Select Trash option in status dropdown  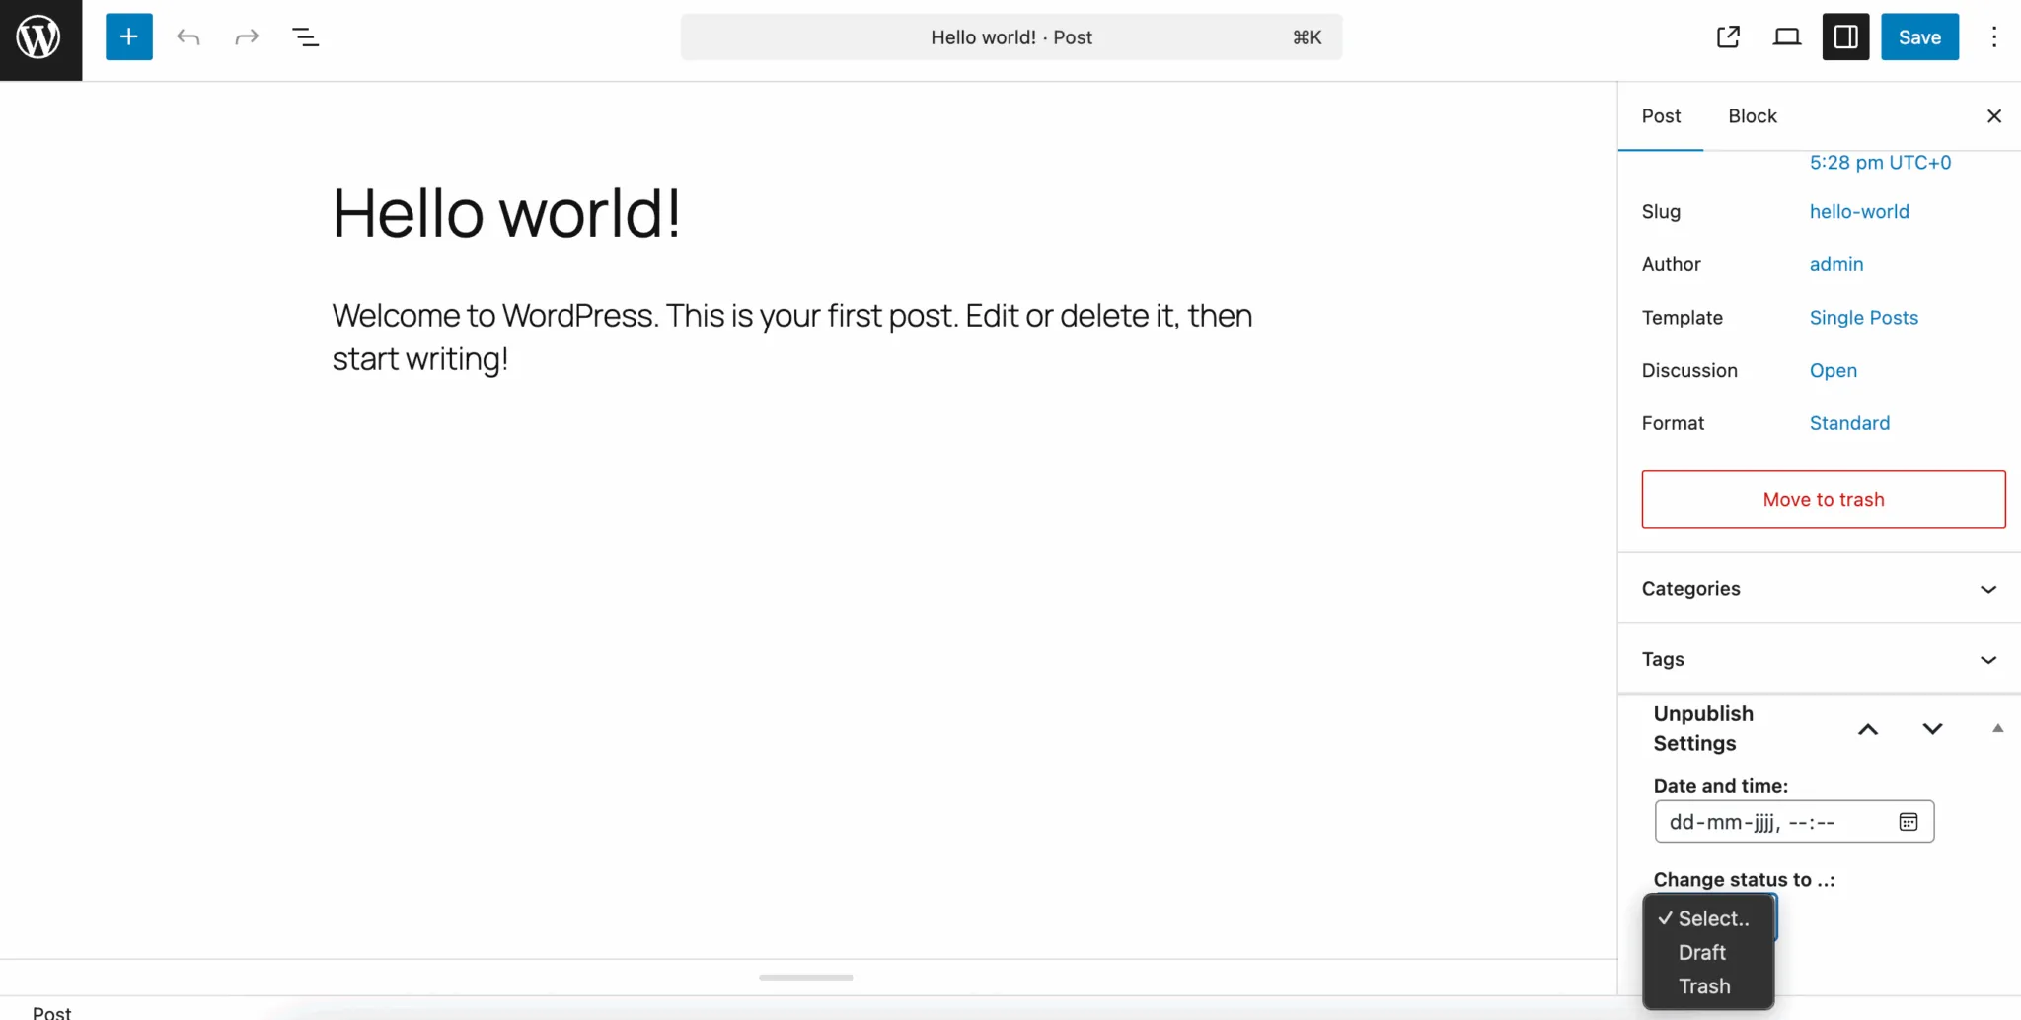pyautogui.click(x=1704, y=986)
